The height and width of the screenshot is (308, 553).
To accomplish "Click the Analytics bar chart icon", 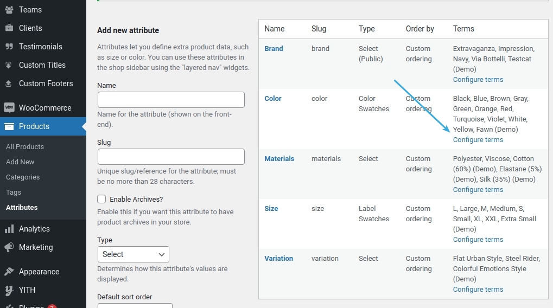I will point(9,229).
